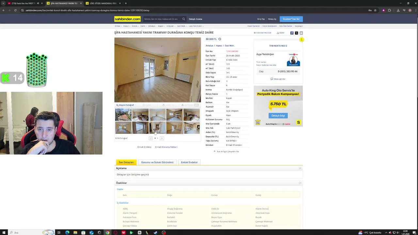Click Emlak Kiralama Rehberi link

click(166, 147)
